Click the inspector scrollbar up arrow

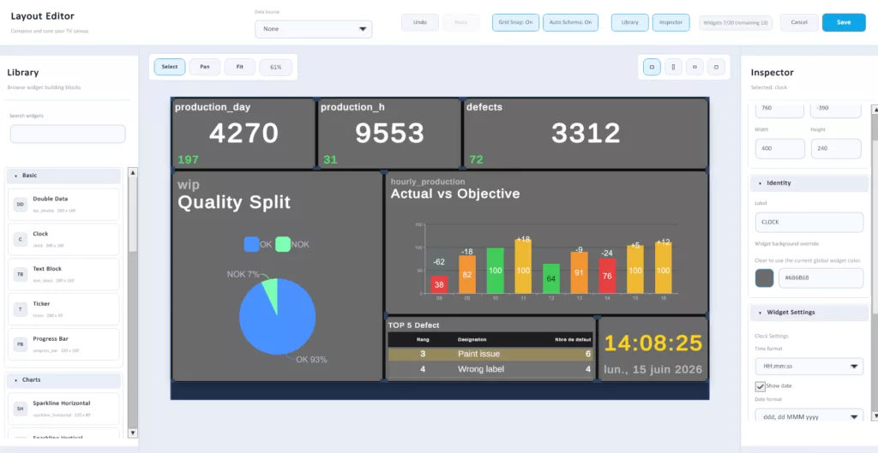875,110
